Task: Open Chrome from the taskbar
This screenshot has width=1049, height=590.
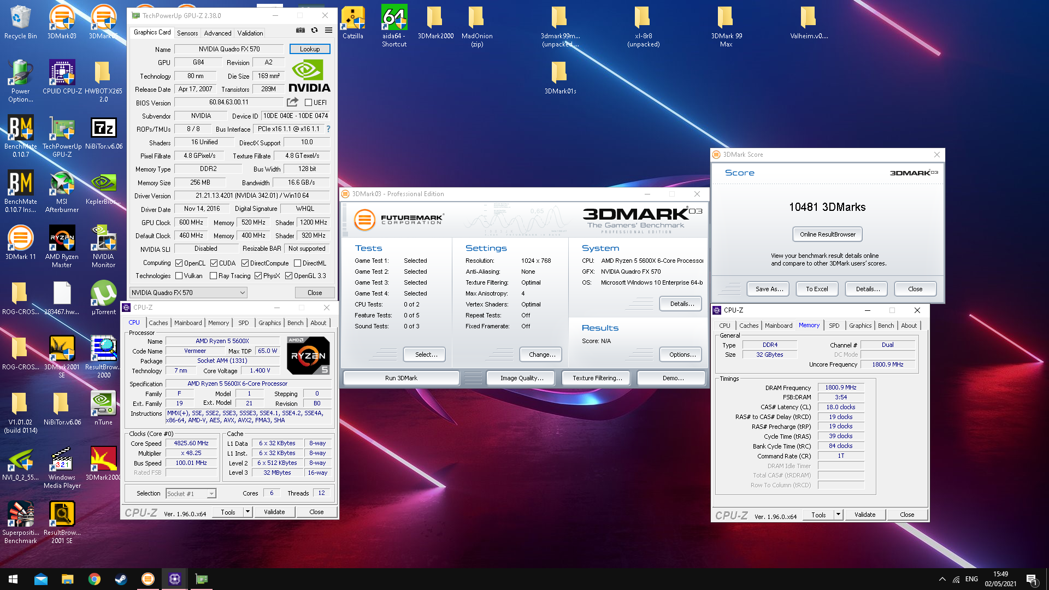Action: (94, 579)
